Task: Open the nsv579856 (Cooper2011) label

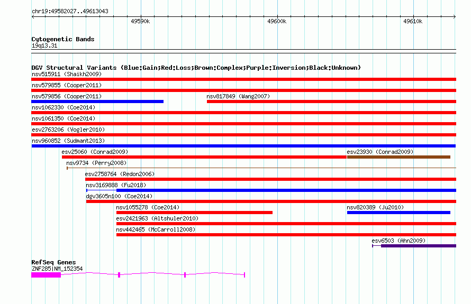Action: coord(67,96)
